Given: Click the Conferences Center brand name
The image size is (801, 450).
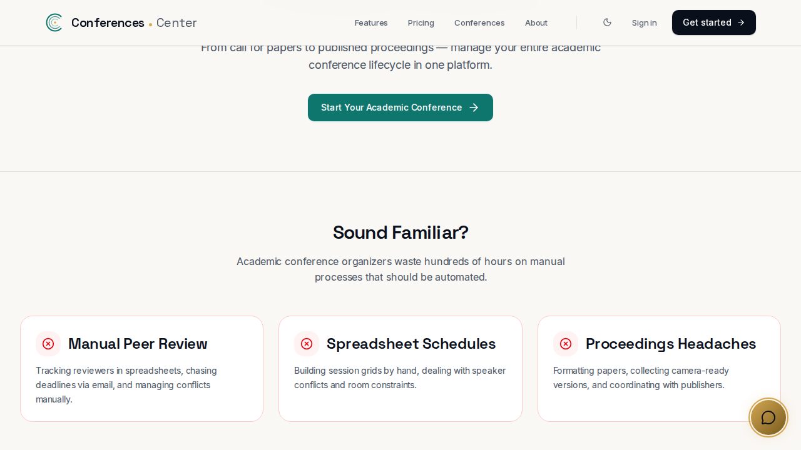Looking at the screenshot, I should point(134,22).
